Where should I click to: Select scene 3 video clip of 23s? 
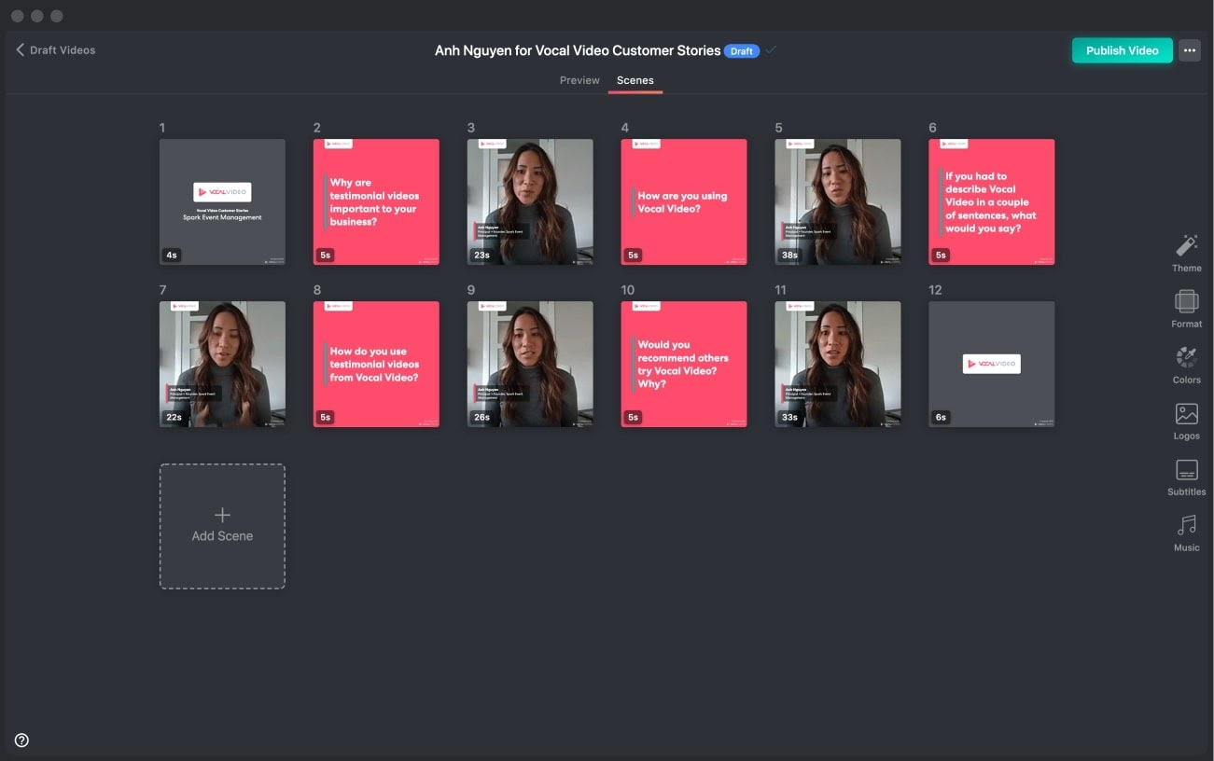point(530,202)
